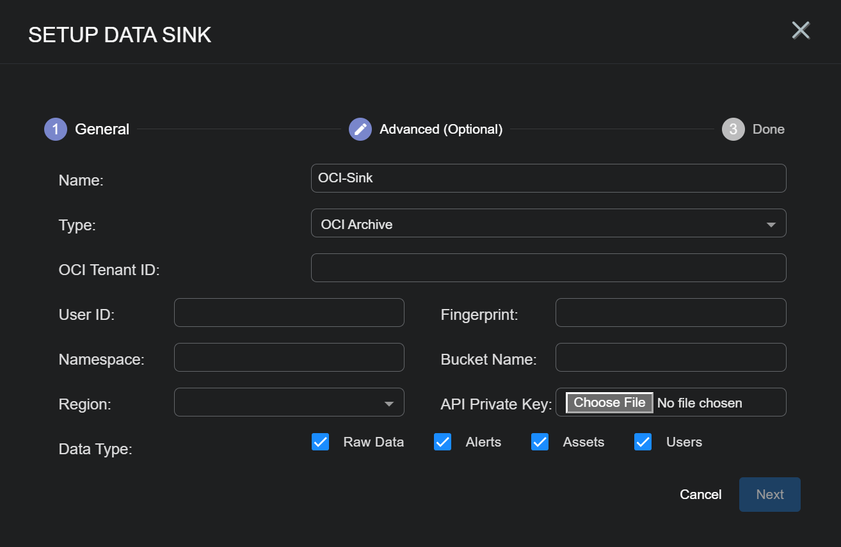Close the Setup Data Sink dialog
The height and width of the screenshot is (547, 841).
tap(801, 30)
